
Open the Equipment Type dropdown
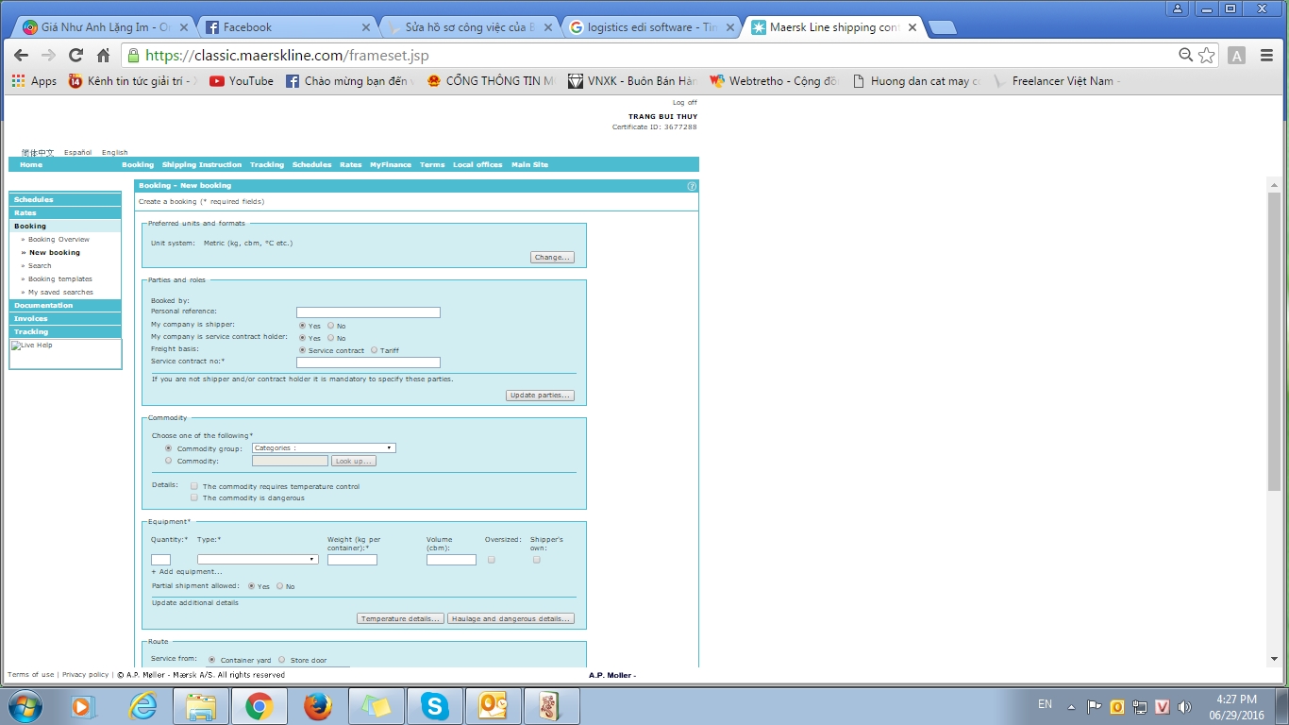point(258,560)
